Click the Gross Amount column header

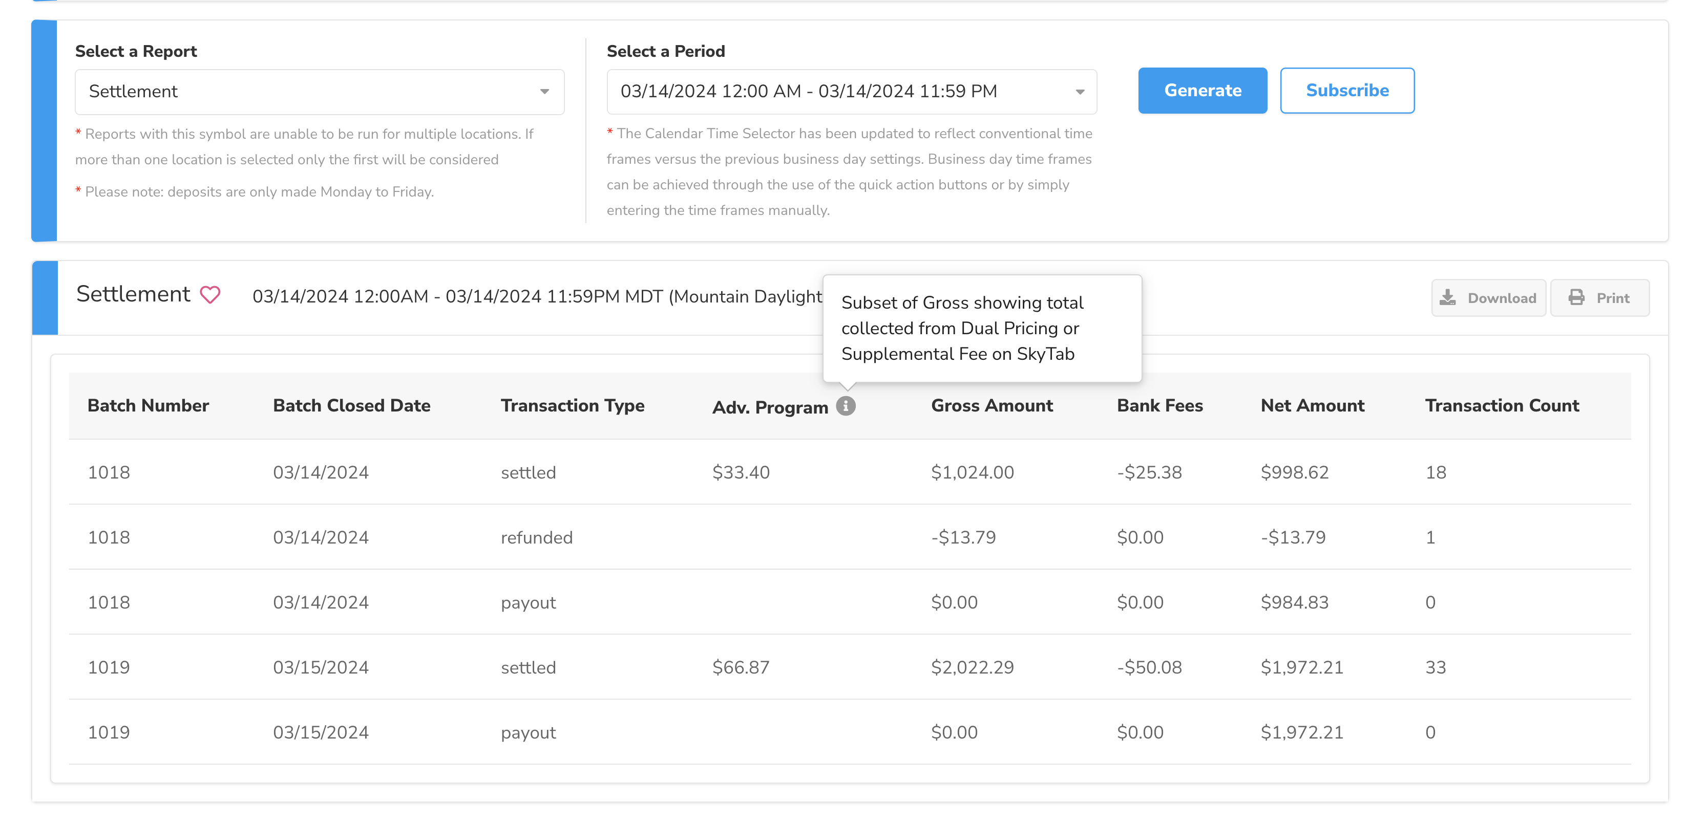pos(992,406)
